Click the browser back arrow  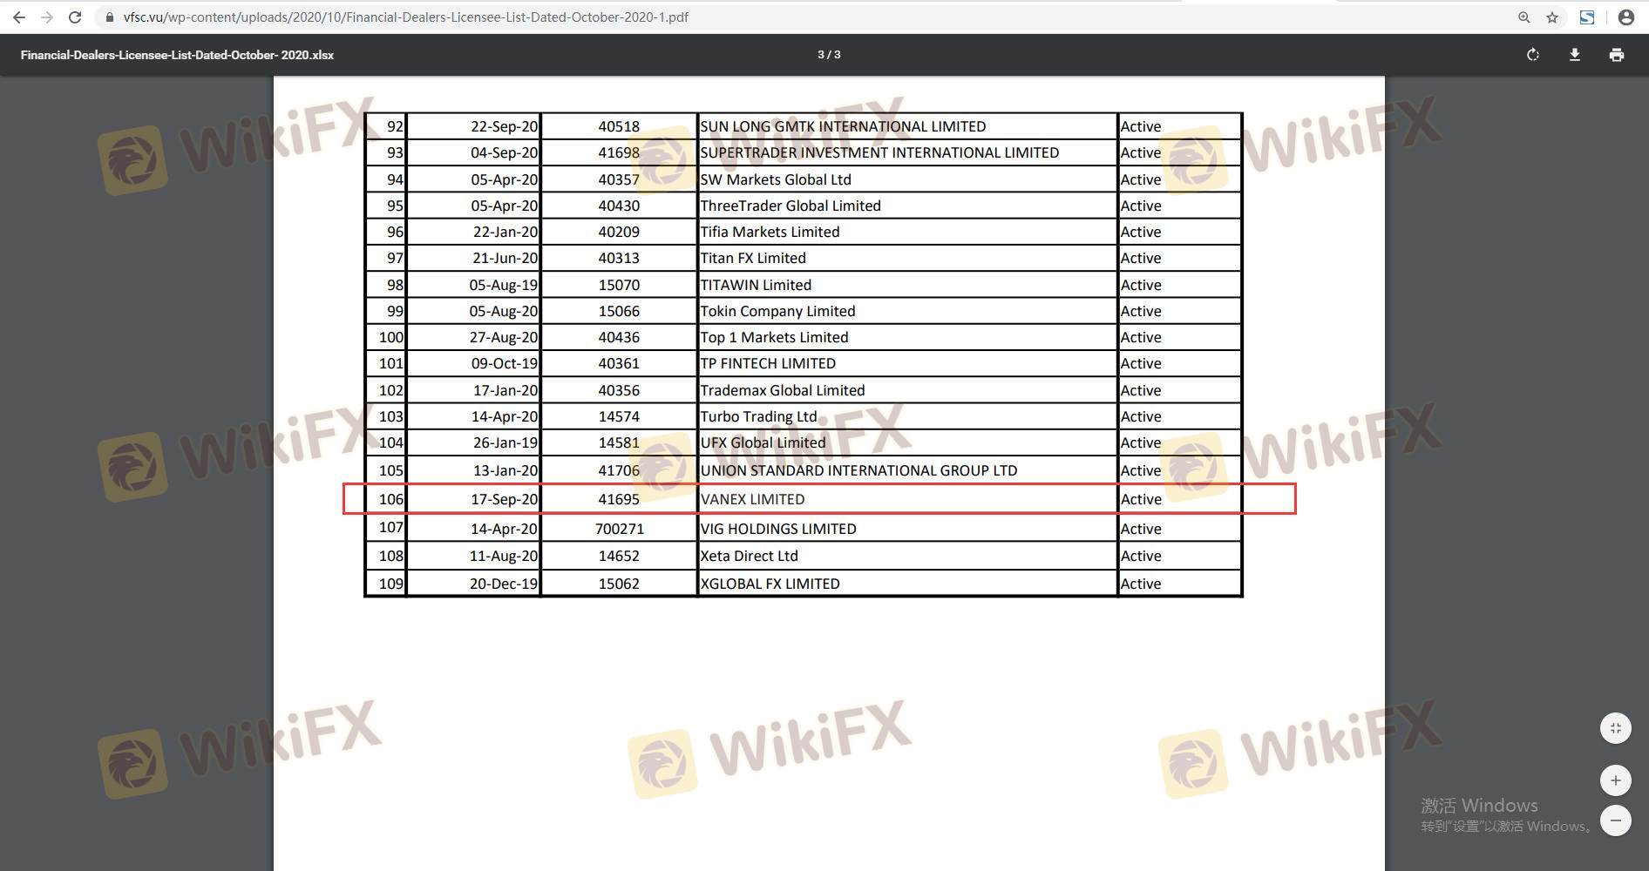click(18, 17)
